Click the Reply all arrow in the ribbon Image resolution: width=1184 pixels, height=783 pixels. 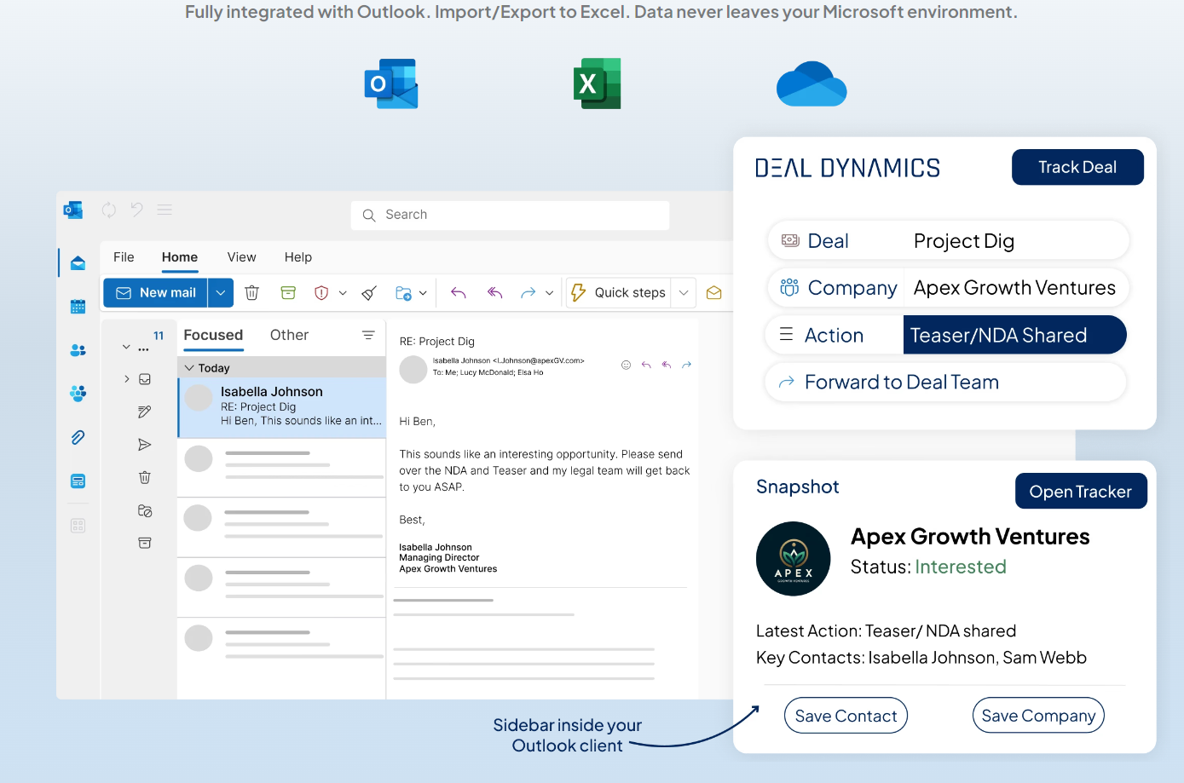pos(494,293)
